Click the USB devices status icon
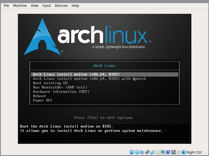This screenshot has height=156, width=209. point(153,152)
